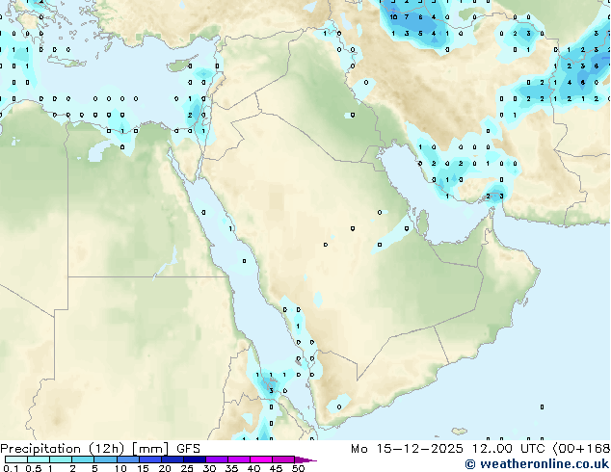Click the 45 to 50 mm legend swatch
The height and width of the screenshot is (472, 611).
point(283,459)
